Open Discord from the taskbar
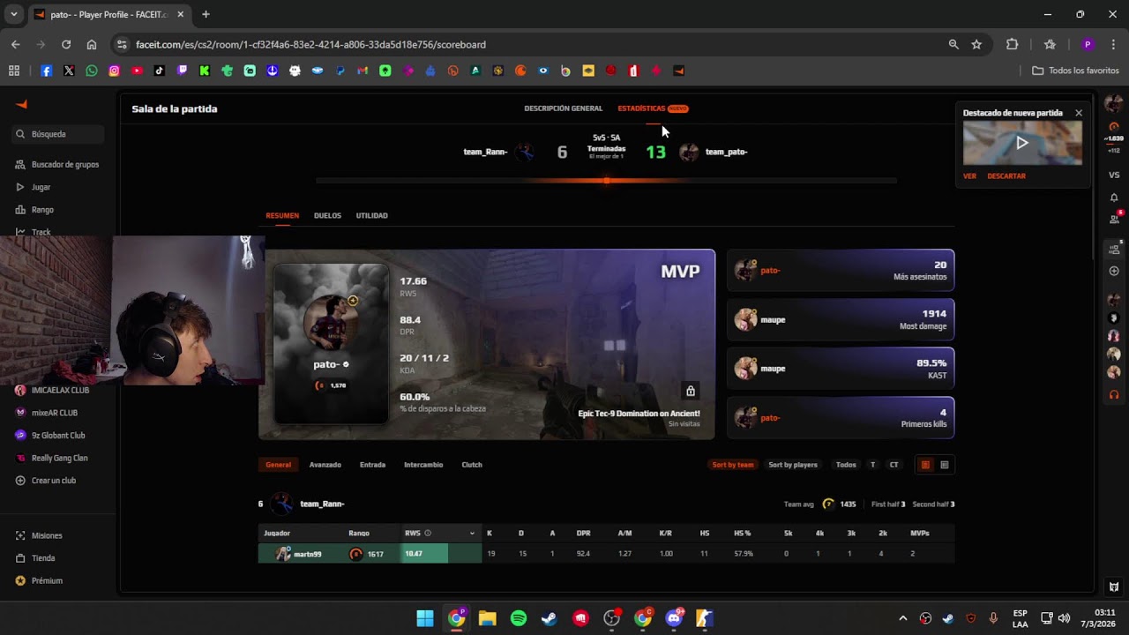 (x=675, y=618)
